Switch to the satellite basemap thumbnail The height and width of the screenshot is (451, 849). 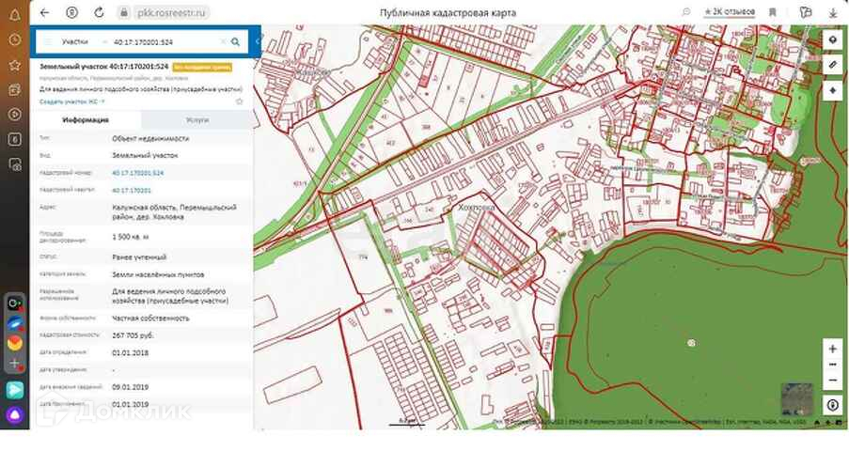797,399
